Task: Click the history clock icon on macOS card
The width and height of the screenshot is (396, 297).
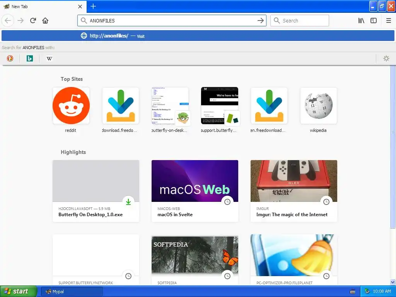Action: point(227,202)
